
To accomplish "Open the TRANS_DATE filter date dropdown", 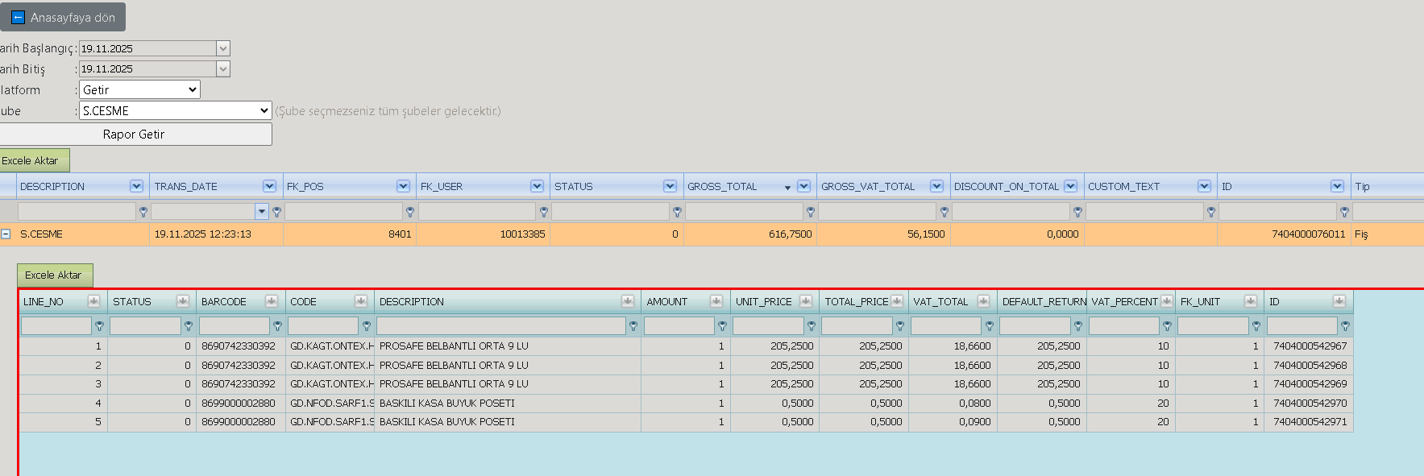I will 261,212.
